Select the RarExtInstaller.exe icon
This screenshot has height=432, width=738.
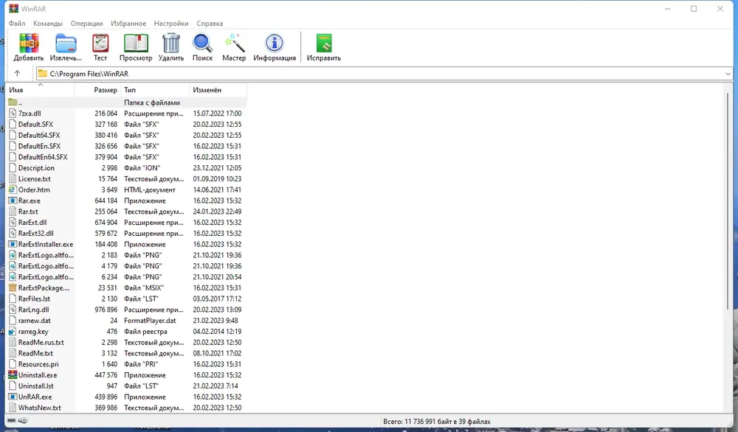click(13, 244)
